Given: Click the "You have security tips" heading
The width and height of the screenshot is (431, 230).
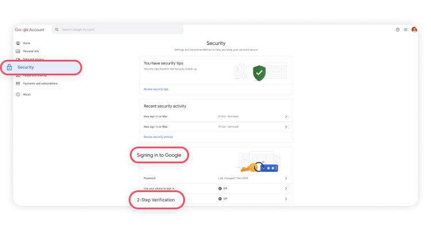Looking at the screenshot, I should [163, 63].
